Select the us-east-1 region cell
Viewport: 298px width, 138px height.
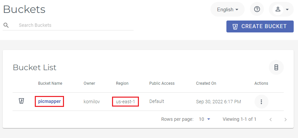(125, 102)
